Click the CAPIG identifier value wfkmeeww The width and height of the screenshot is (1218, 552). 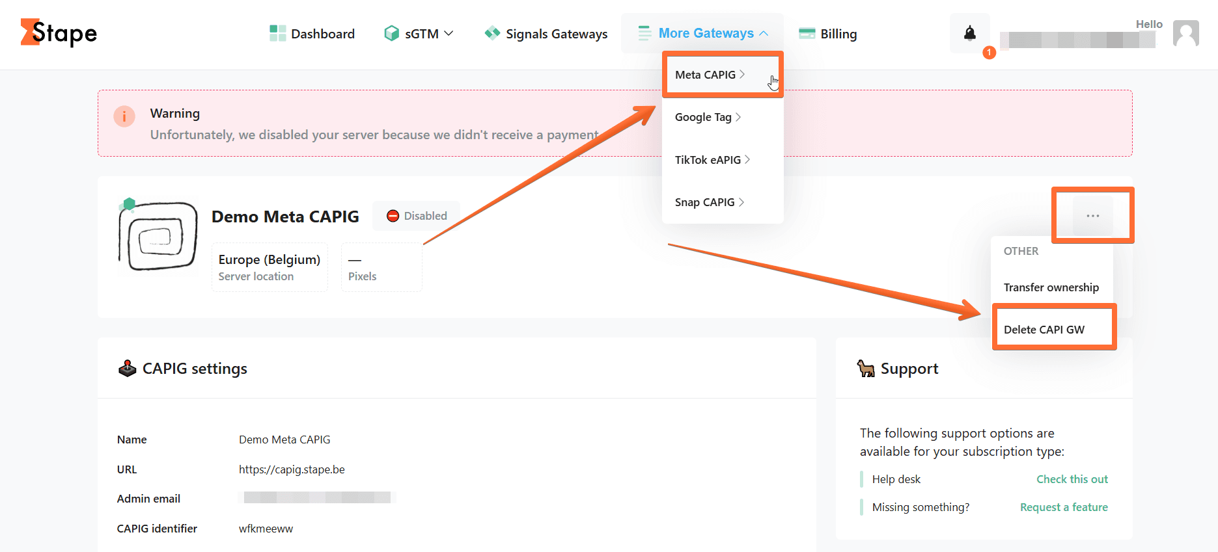266,529
